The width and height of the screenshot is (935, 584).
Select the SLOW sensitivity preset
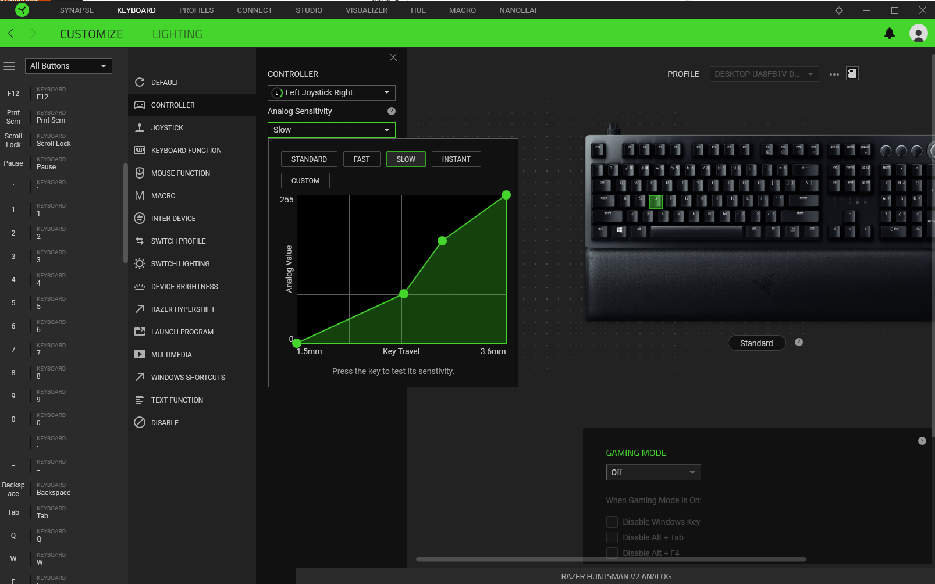406,159
